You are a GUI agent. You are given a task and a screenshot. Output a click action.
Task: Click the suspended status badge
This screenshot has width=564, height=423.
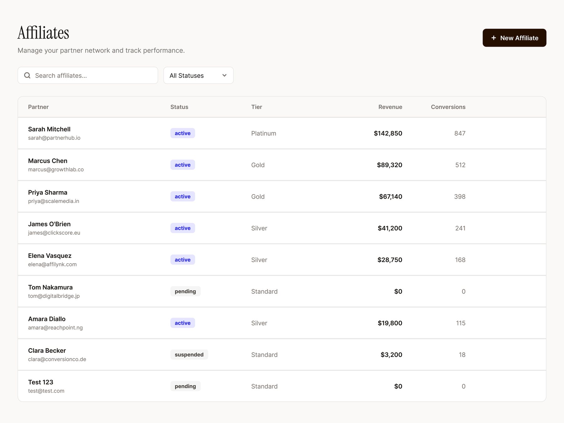tap(189, 355)
